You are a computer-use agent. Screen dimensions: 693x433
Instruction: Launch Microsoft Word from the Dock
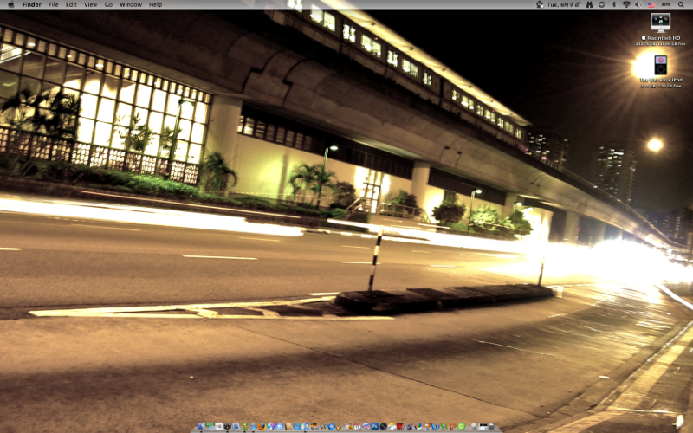coord(436,427)
